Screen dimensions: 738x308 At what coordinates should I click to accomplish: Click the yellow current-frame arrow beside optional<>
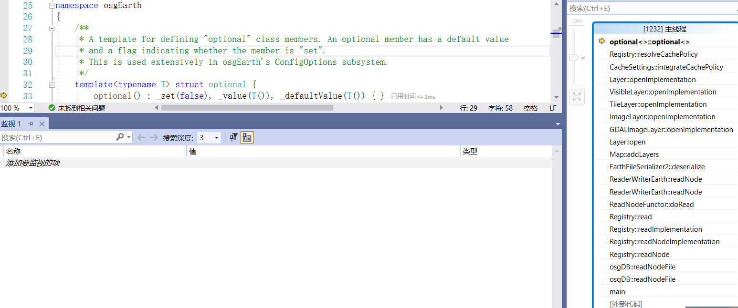coord(601,41)
